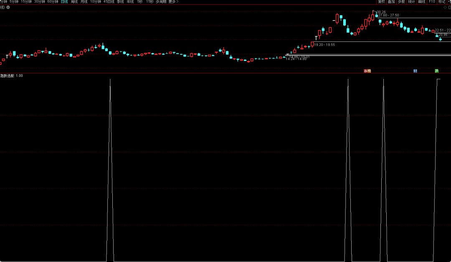Open the 多周期 multi-period view

pyautogui.click(x=161, y=2)
